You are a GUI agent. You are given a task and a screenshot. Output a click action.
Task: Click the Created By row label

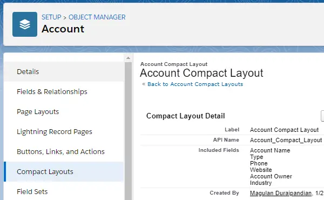(224, 193)
